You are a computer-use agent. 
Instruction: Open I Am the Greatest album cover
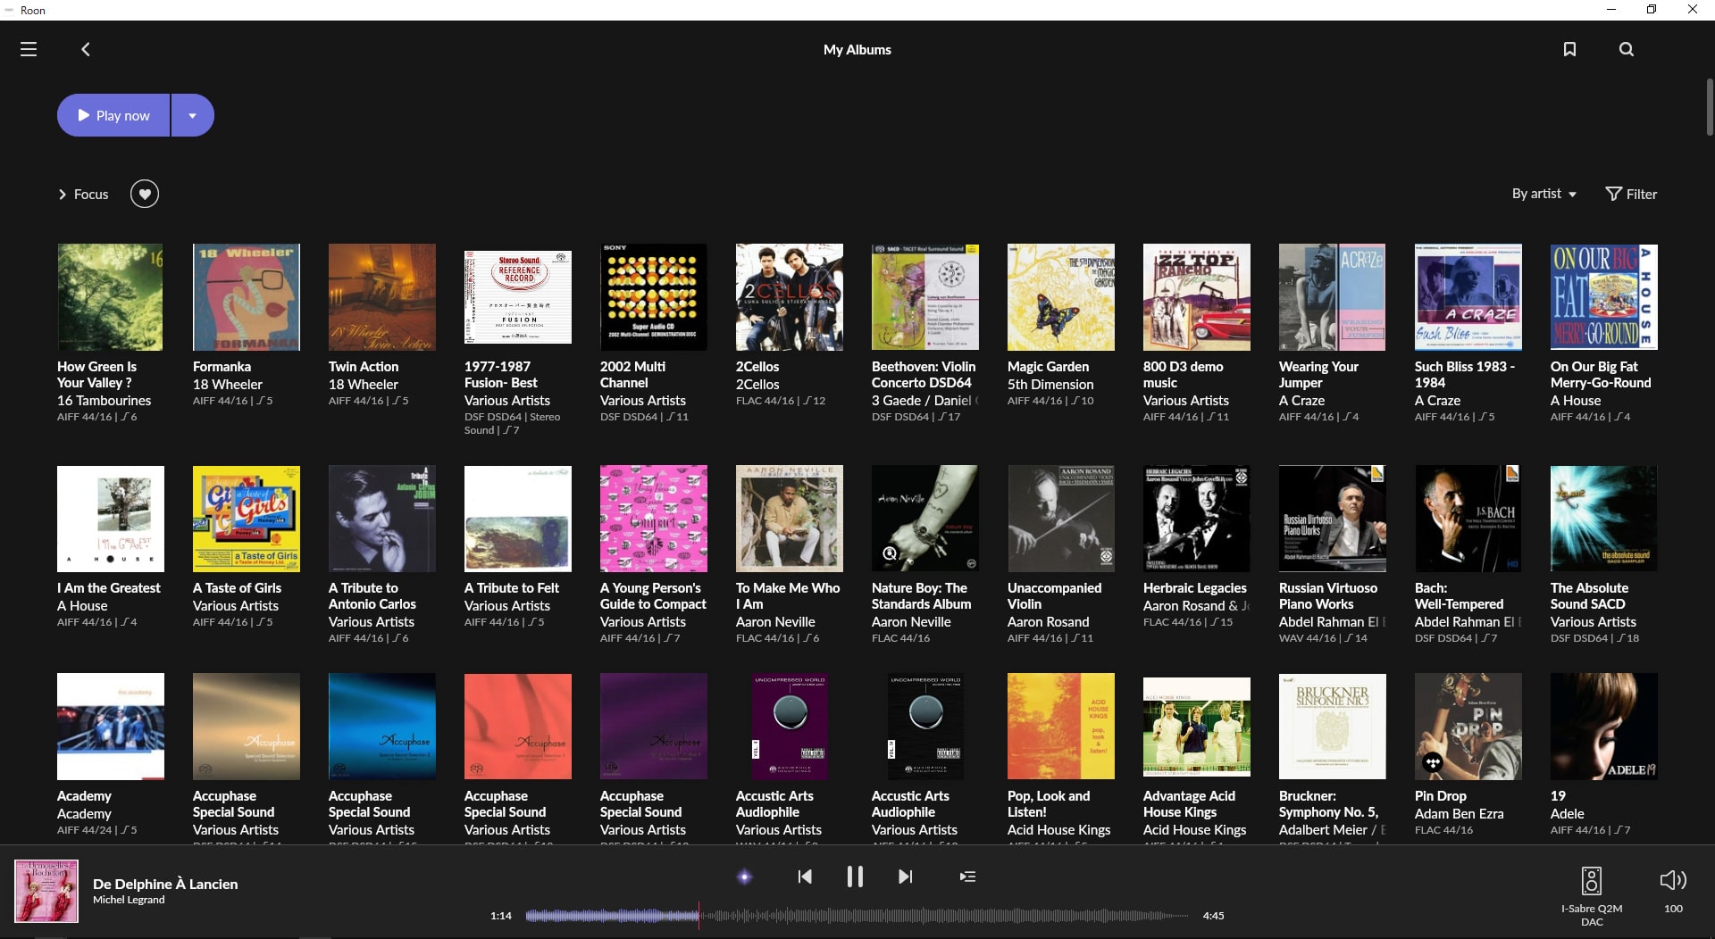(111, 519)
